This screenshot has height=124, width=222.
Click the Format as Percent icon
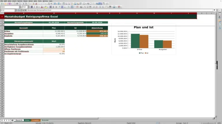(x=85, y=7)
